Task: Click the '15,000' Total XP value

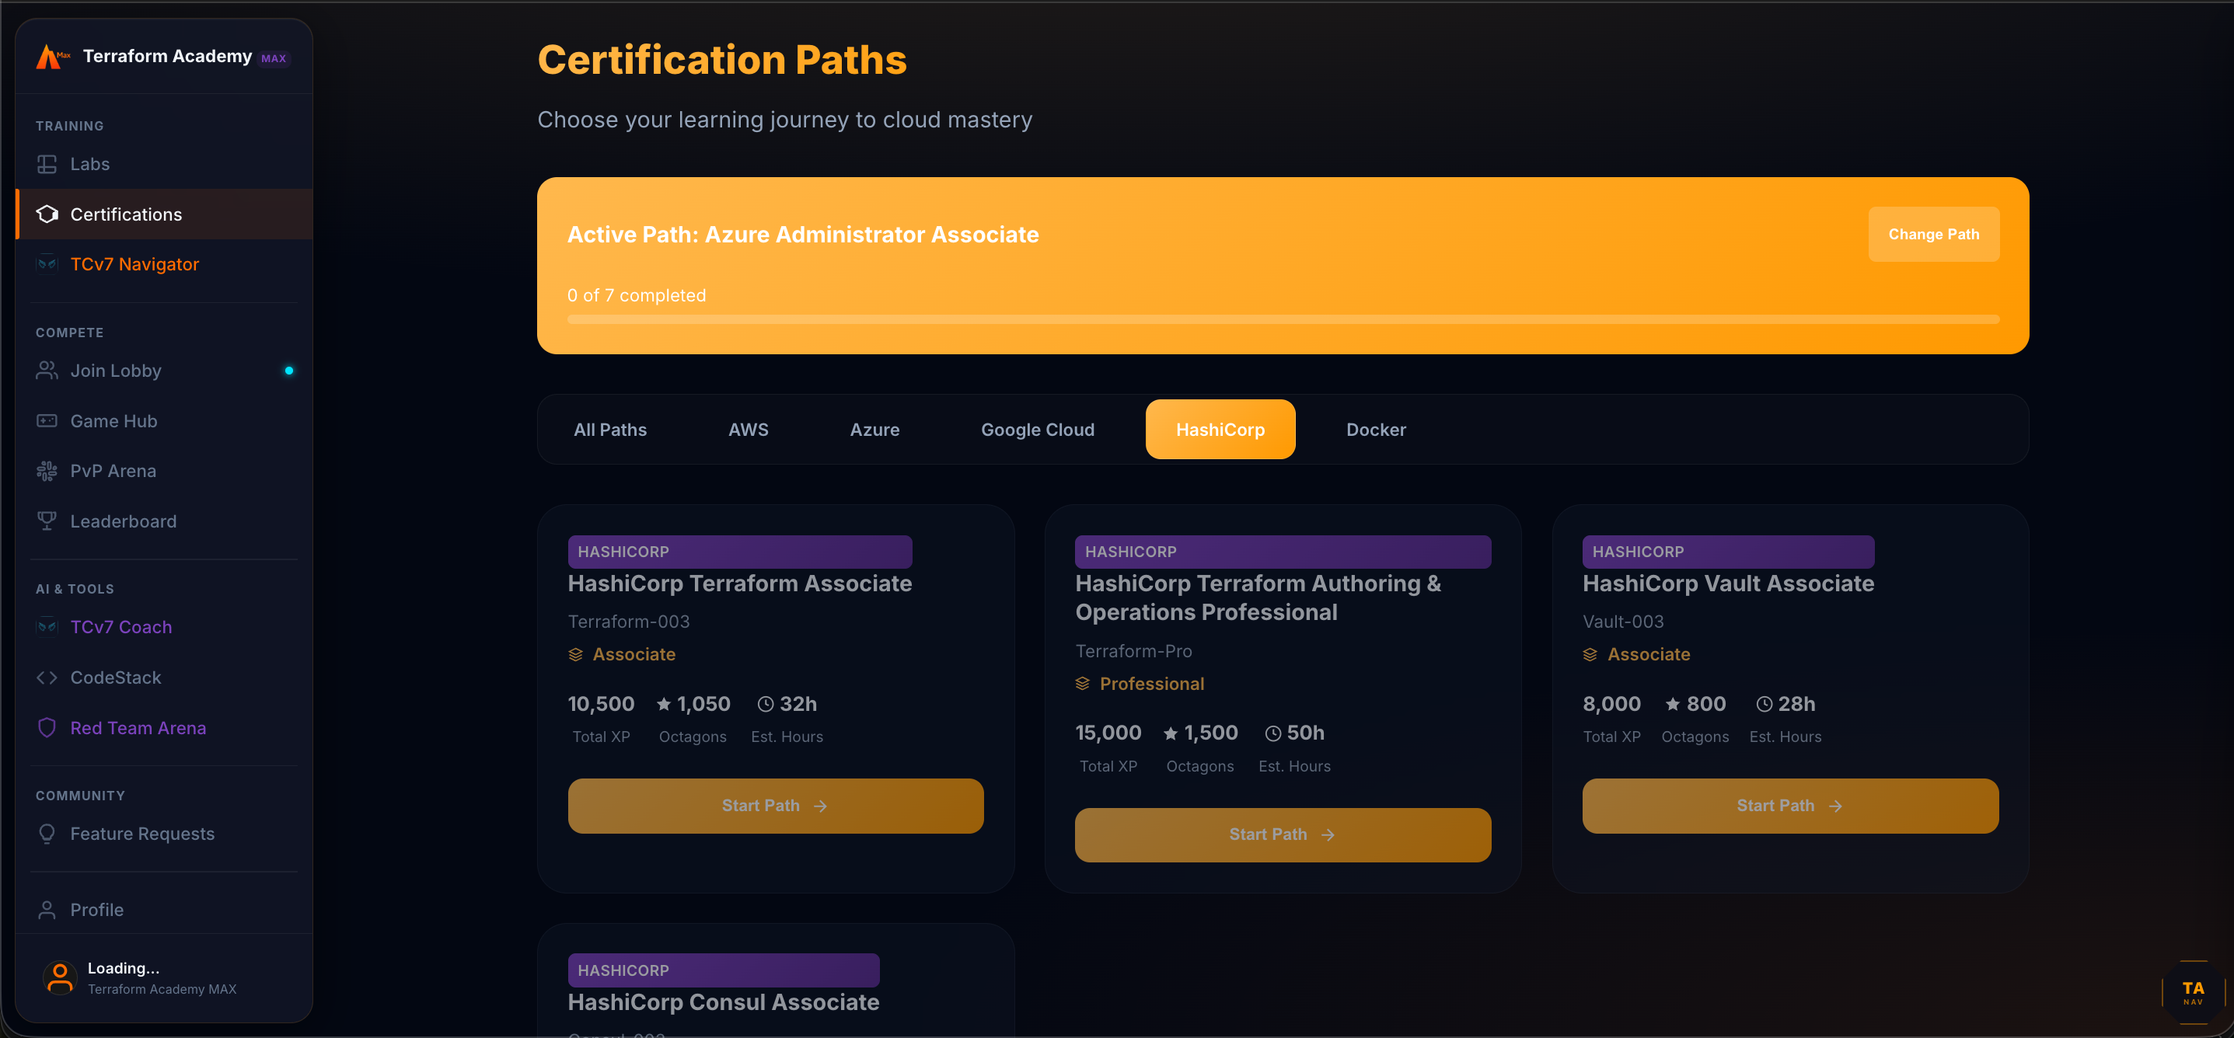Action: (x=1108, y=733)
